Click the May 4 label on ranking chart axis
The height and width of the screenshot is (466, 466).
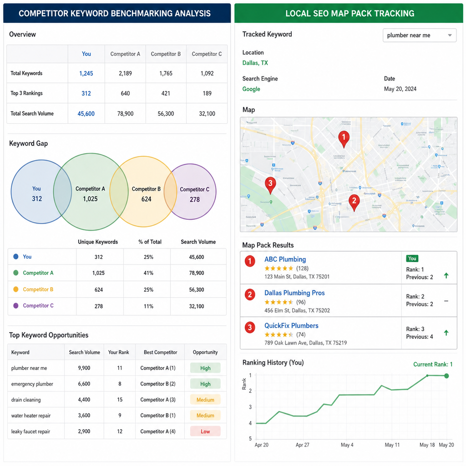(347, 445)
